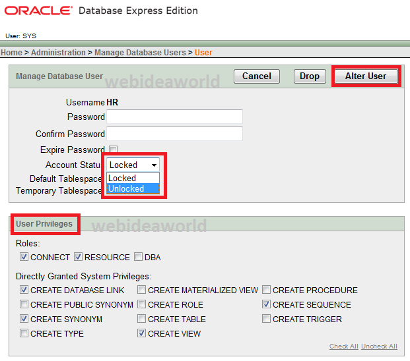Open the Home breadcrumb link

point(11,53)
